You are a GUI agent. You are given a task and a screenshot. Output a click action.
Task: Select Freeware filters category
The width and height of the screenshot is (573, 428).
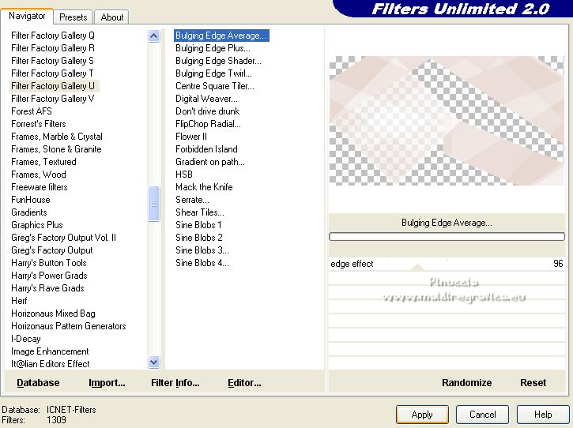[x=39, y=187]
